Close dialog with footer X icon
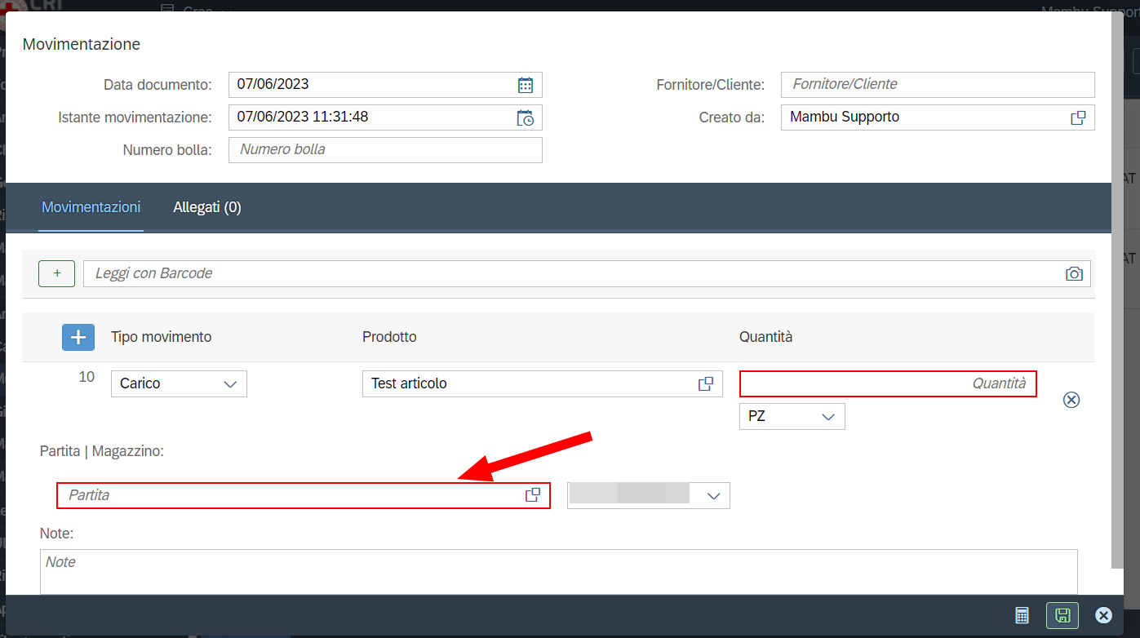Image resolution: width=1140 pixels, height=638 pixels. [1103, 615]
